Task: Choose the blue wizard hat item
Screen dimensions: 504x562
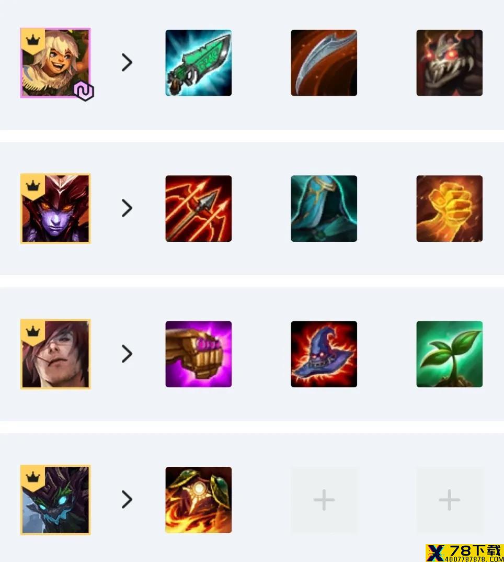Action: coord(324,354)
